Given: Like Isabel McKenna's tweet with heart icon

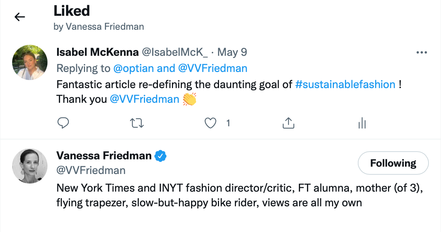Looking at the screenshot, I should click(210, 123).
